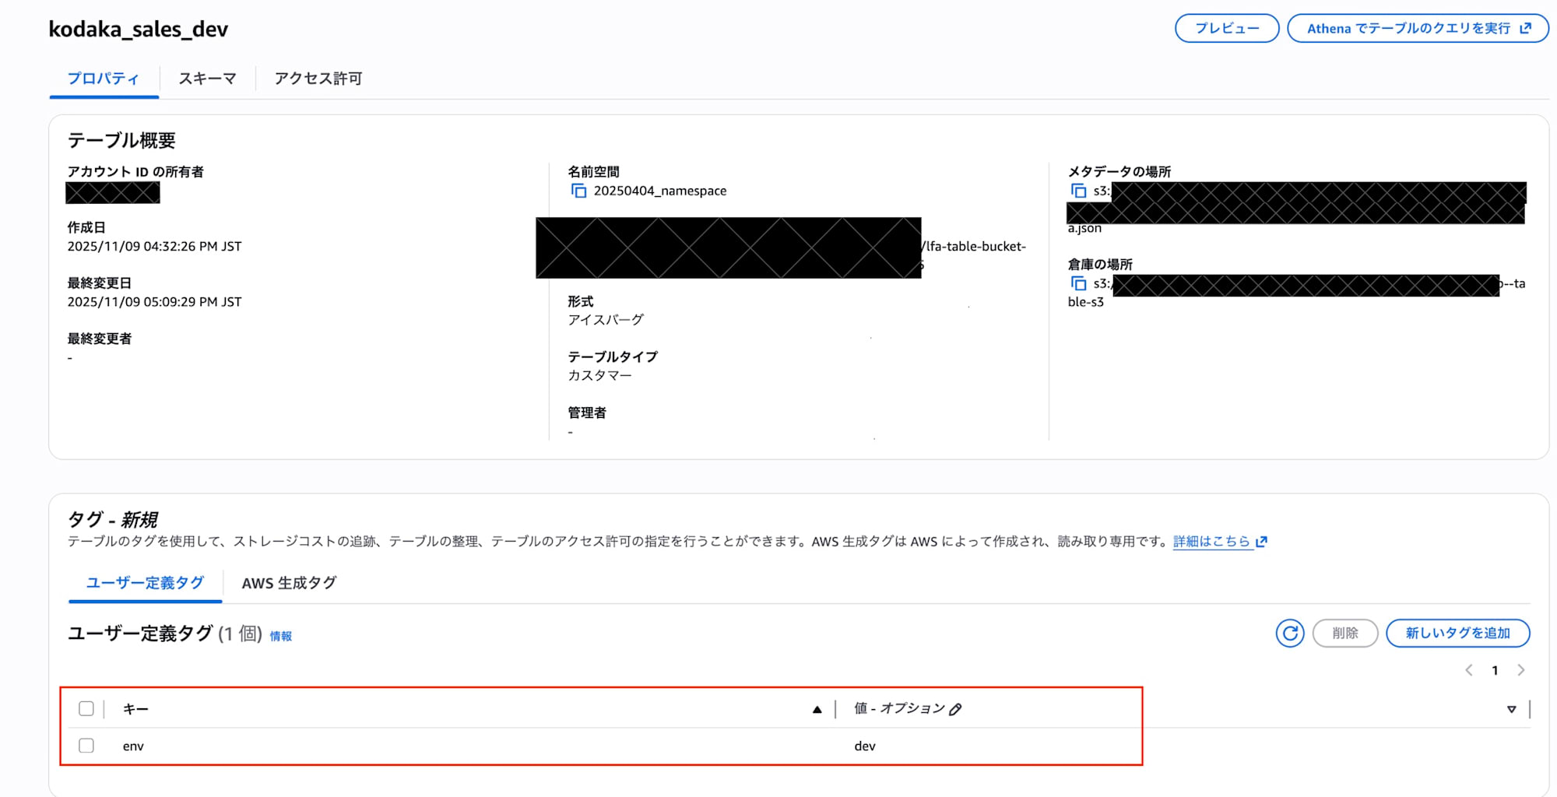The height and width of the screenshot is (797, 1557).
Task: Select the ユーザー定義タグ tab
Action: [x=145, y=583]
